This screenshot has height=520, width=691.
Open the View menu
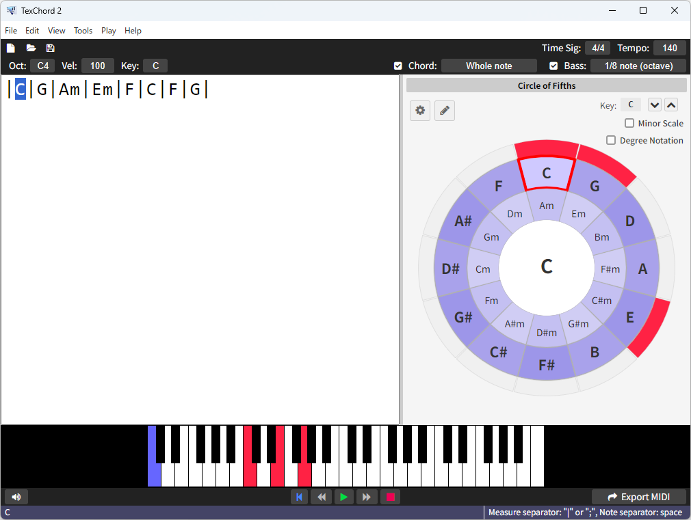pyautogui.click(x=56, y=30)
